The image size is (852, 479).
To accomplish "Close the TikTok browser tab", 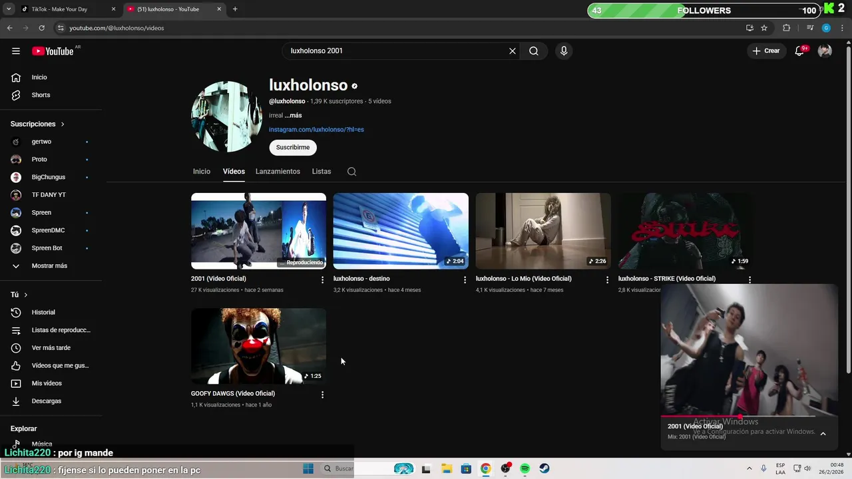I will click(x=114, y=9).
